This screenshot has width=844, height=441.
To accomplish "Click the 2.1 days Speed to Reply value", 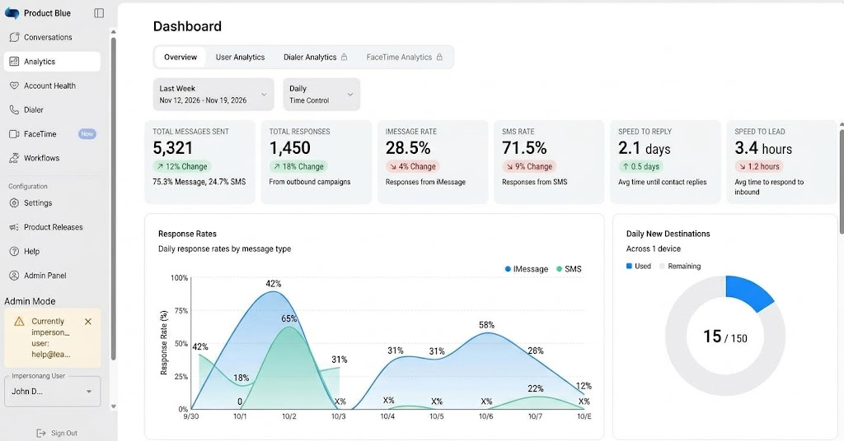I will 645,148.
